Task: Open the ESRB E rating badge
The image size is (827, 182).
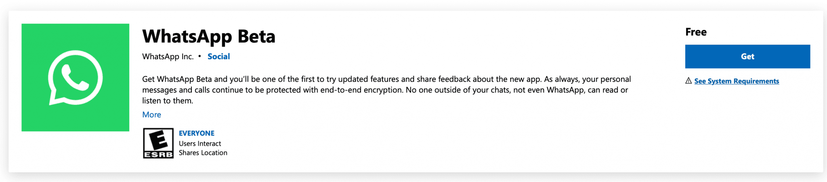Action: [158, 143]
